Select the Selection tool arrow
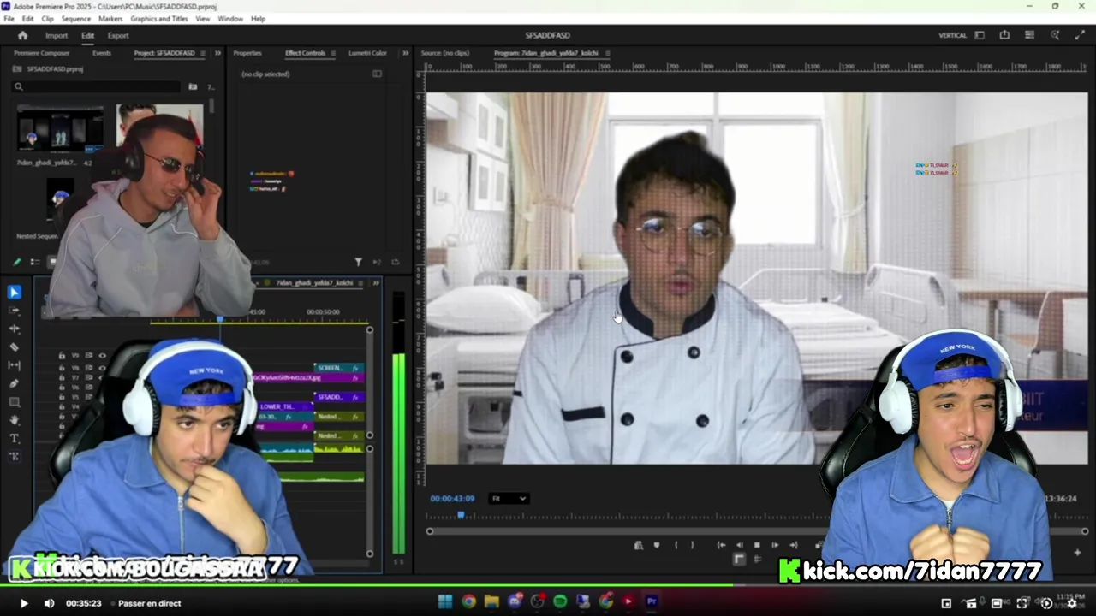The image size is (1096, 616). pyautogui.click(x=14, y=293)
